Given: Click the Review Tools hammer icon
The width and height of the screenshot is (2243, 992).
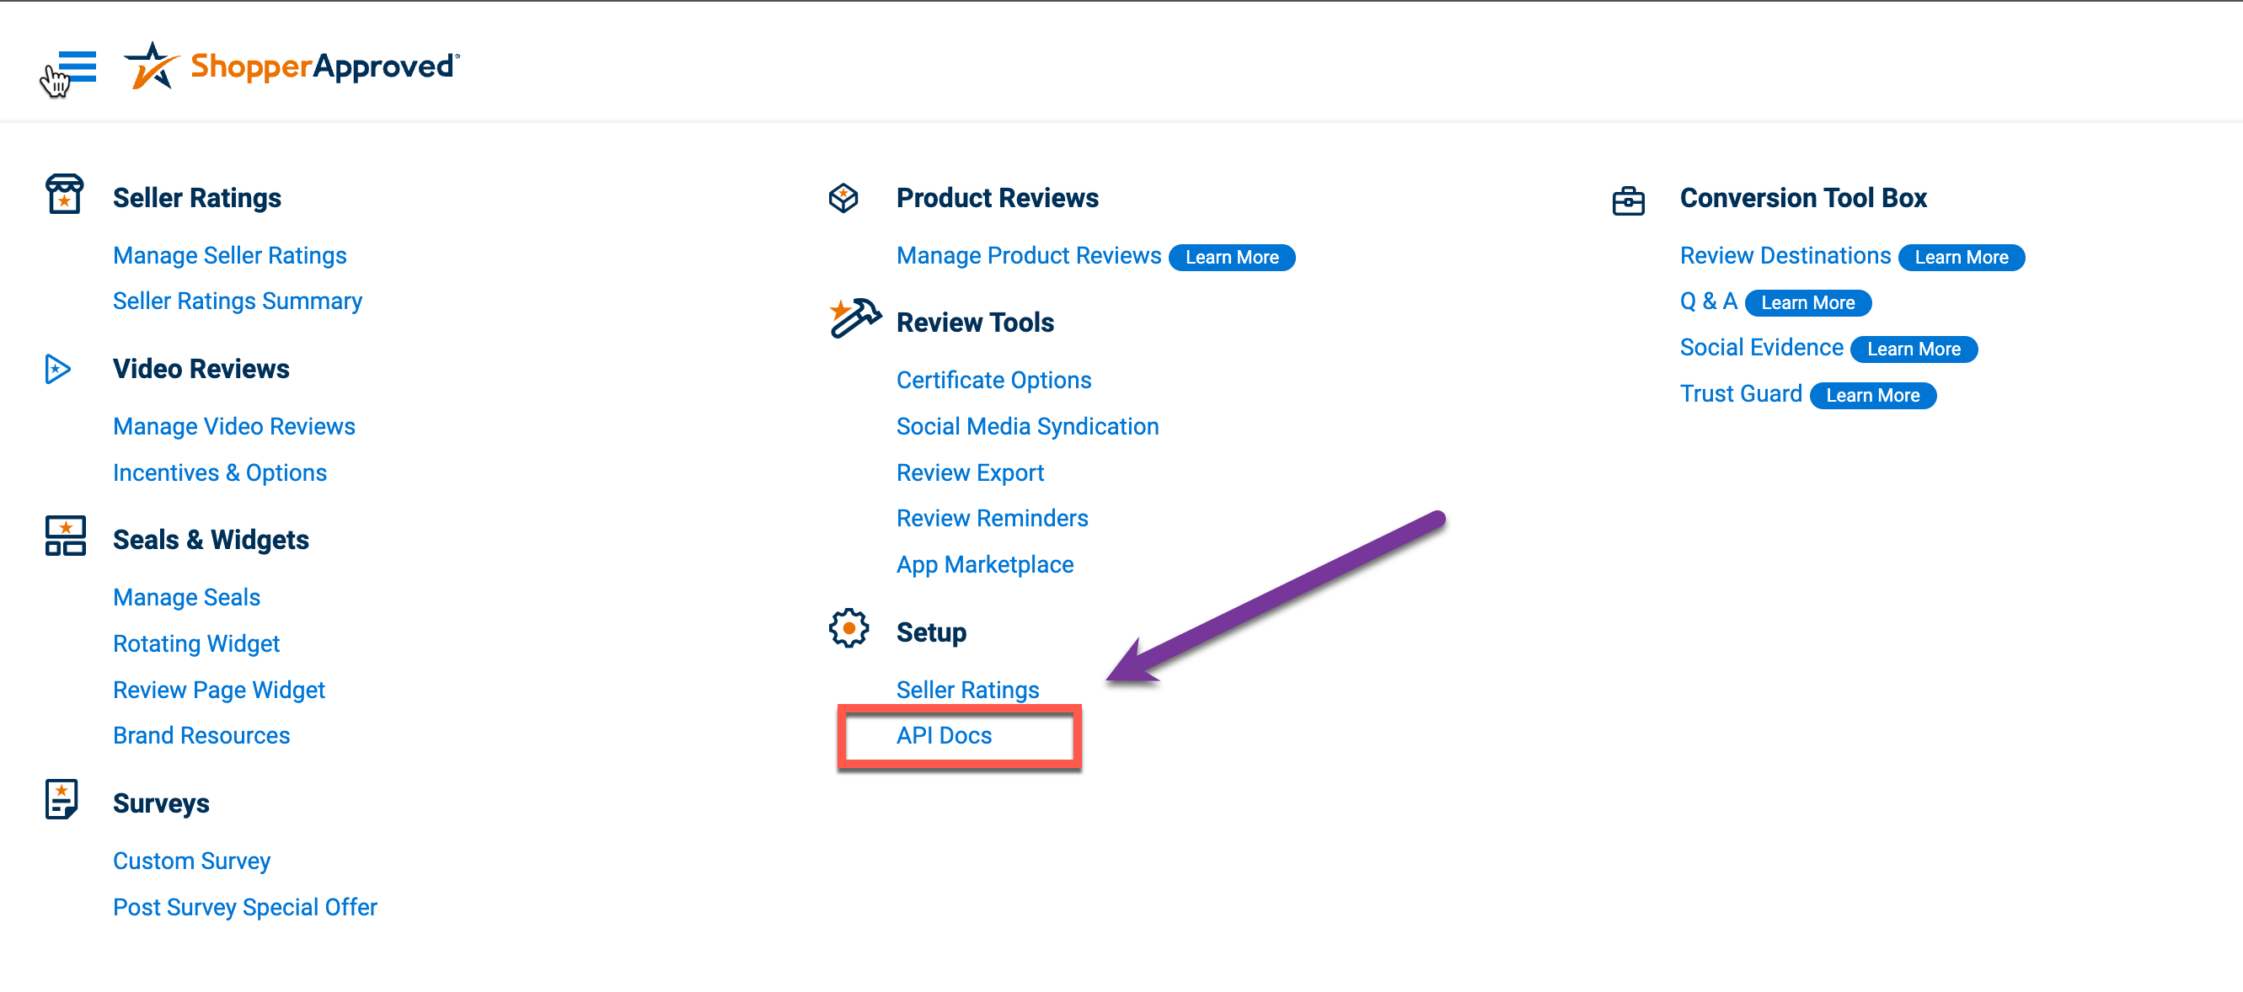Looking at the screenshot, I should coord(855,317).
